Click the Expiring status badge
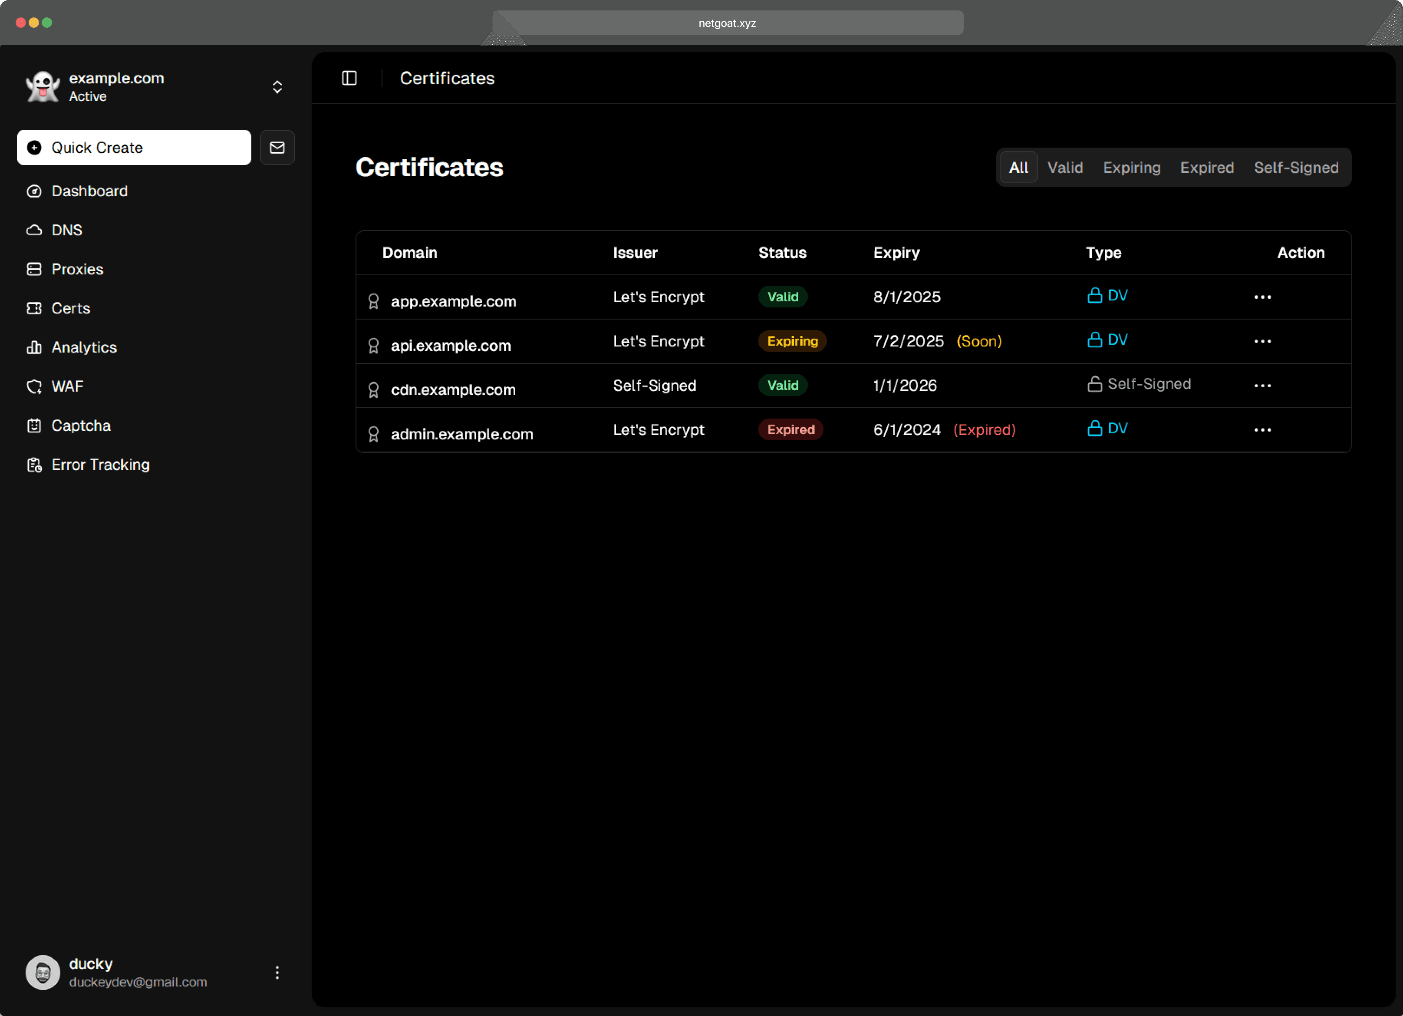Screen dimensions: 1403x1016 coord(792,341)
